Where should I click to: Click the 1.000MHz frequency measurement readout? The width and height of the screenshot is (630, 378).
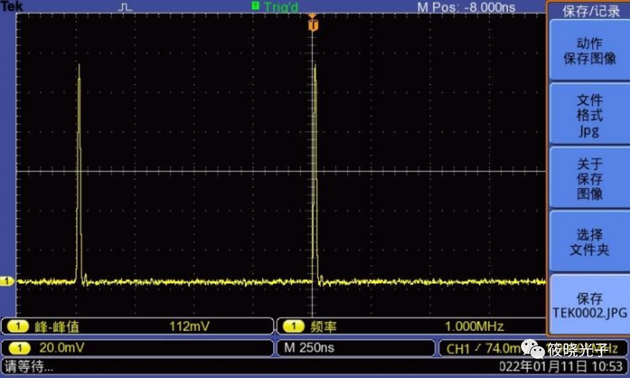(x=474, y=327)
